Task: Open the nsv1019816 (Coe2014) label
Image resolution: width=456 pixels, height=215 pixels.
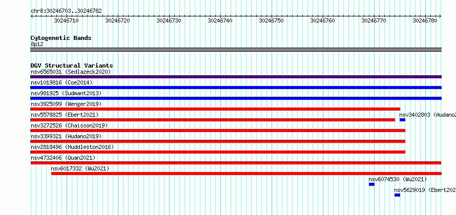Action: pos(61,82)
